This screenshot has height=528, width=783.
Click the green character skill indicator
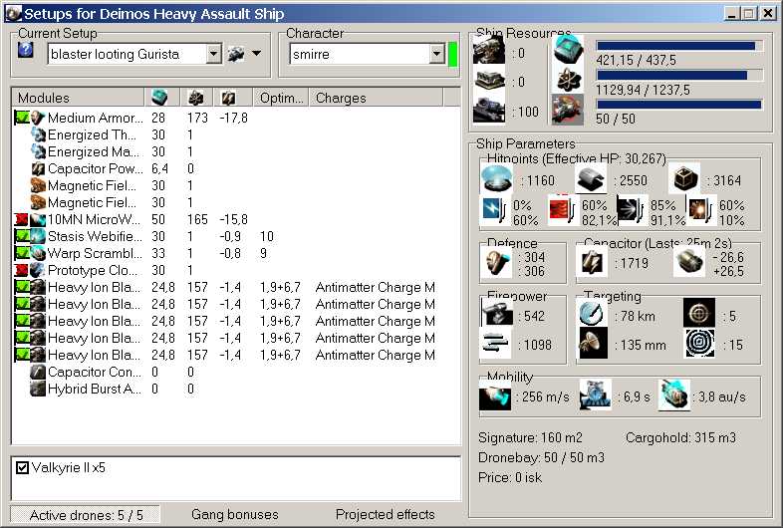[x=453, y=54]
